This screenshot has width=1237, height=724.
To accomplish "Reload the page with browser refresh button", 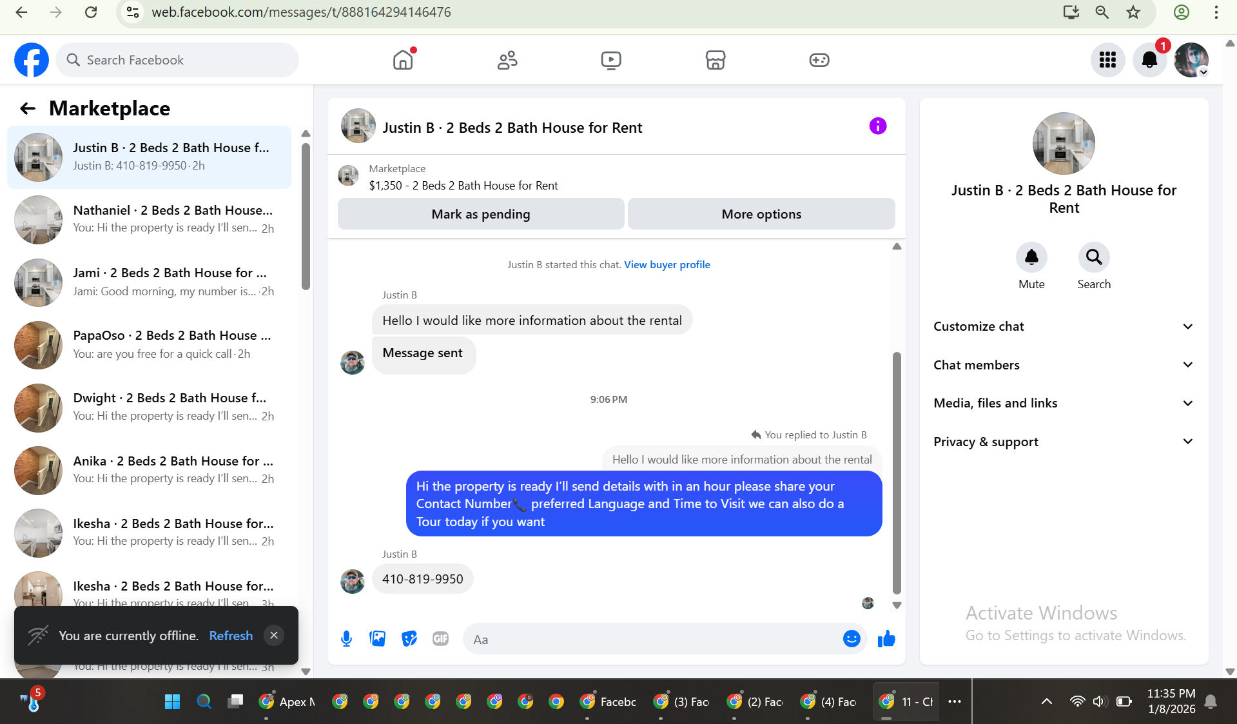I will click(91, 12).
